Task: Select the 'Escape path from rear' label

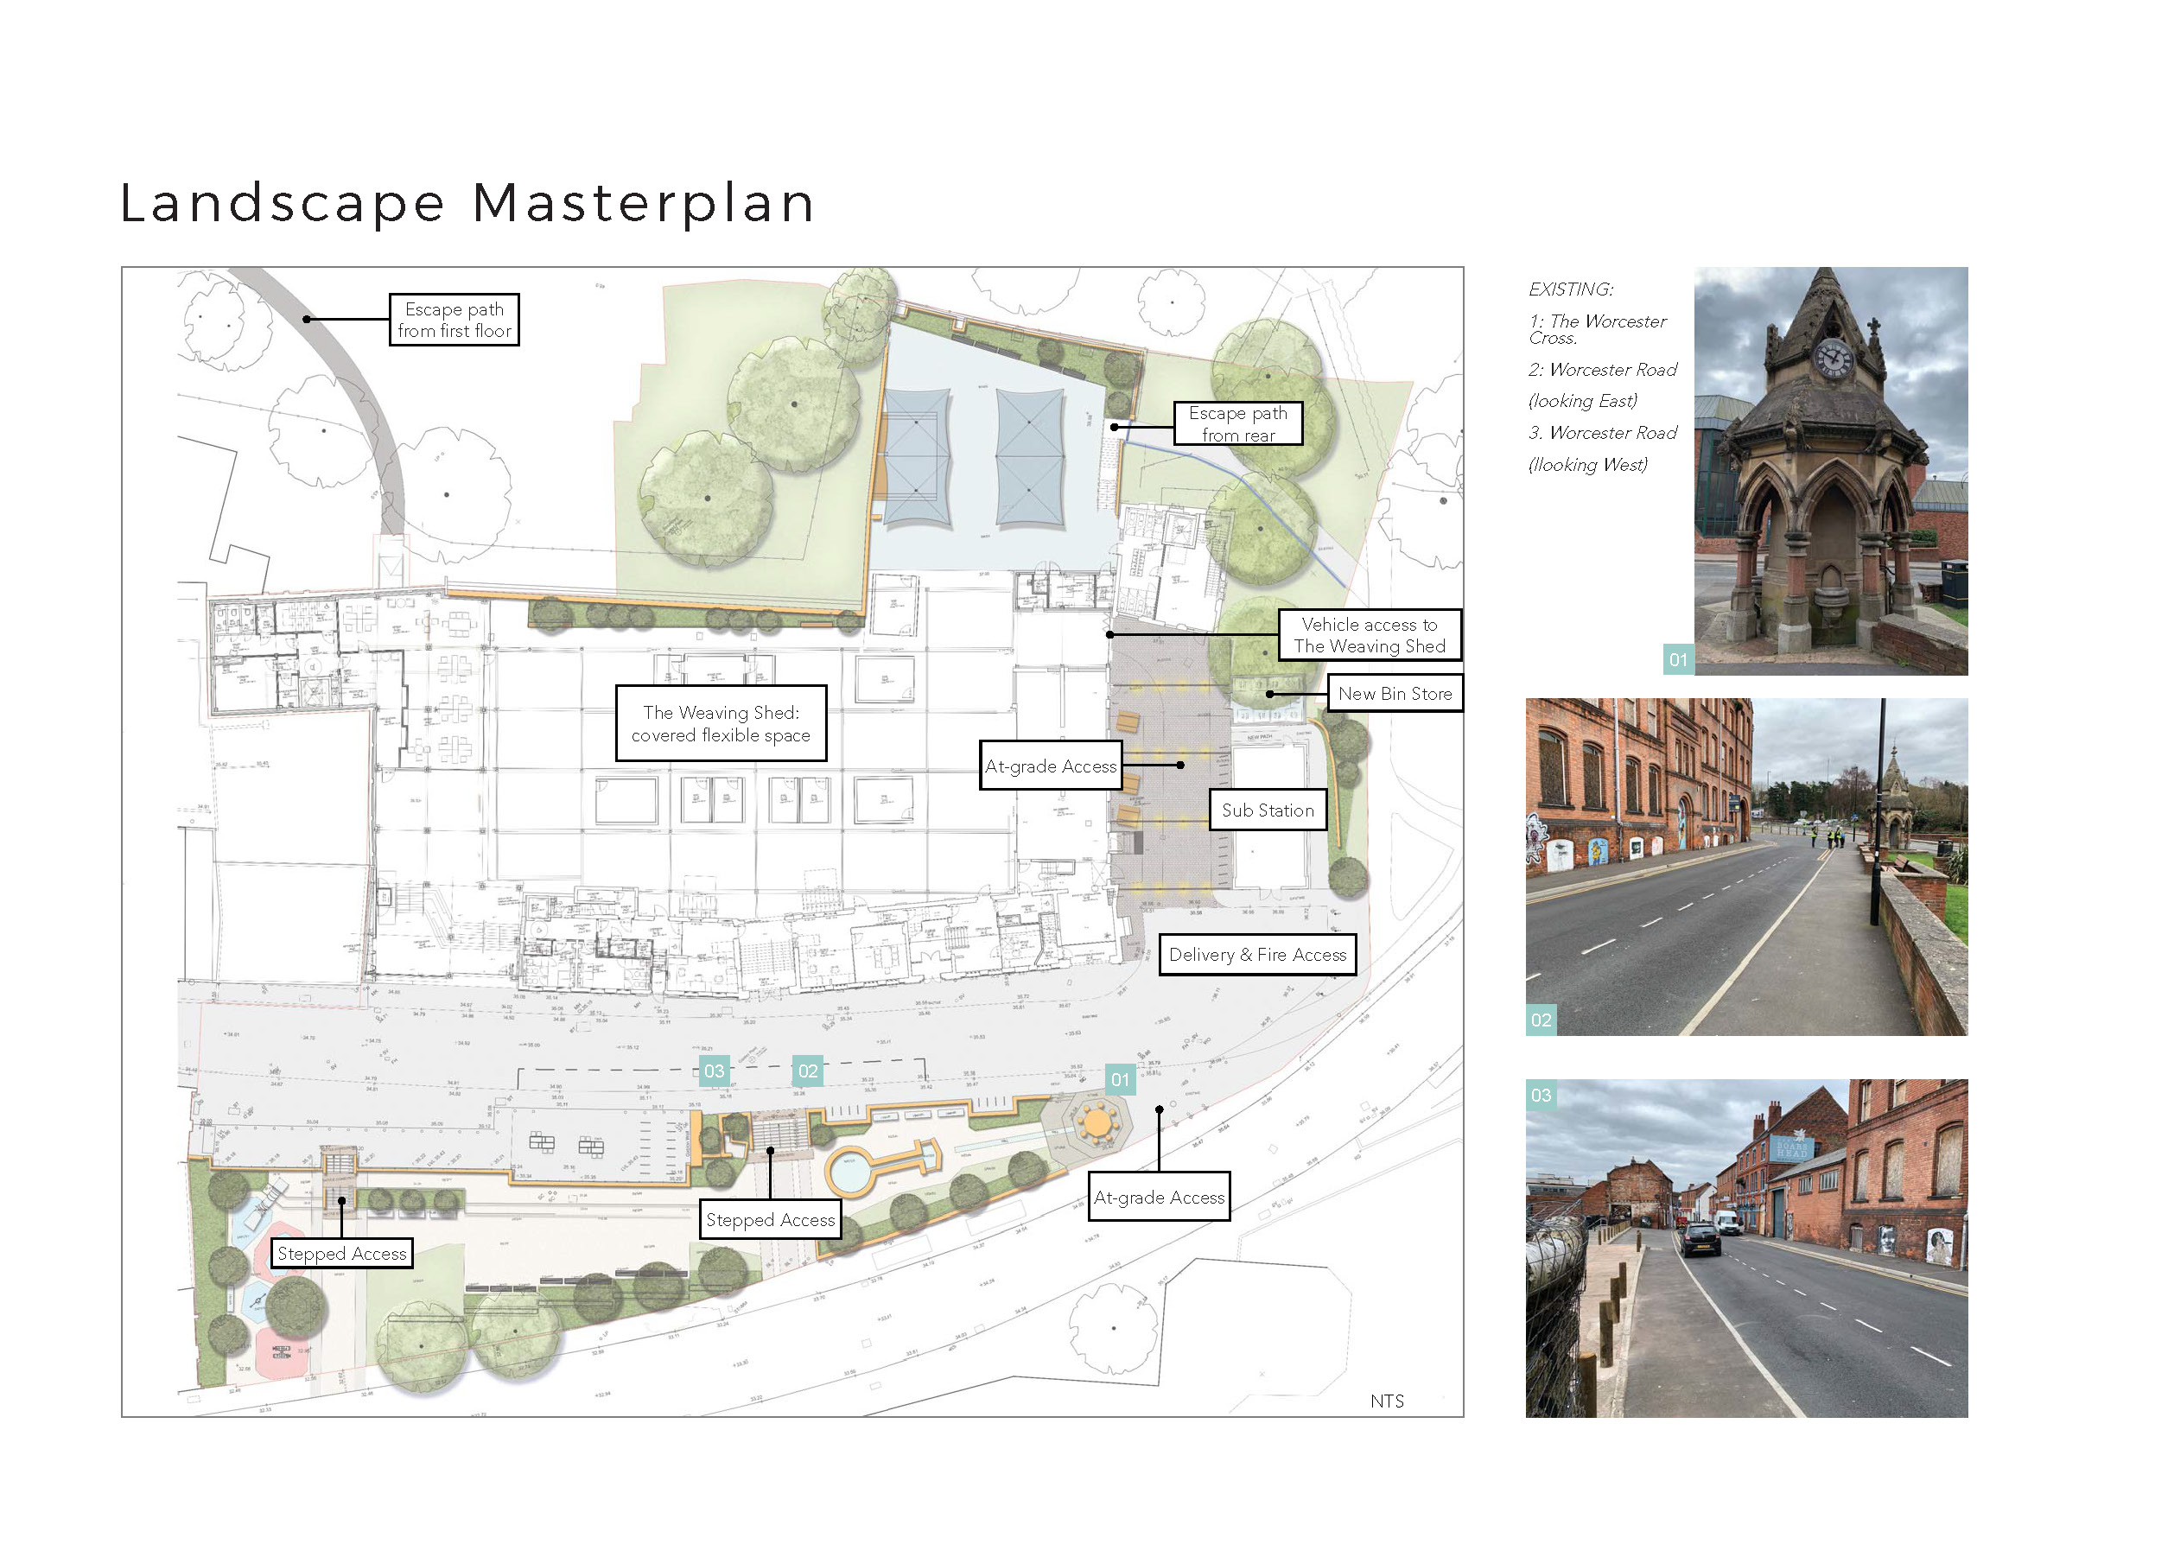Action: click(x=1238, y=423)
